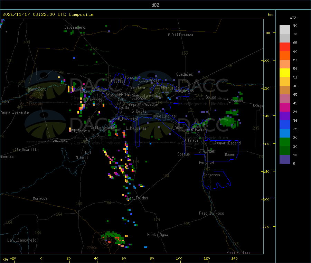Screen dimensions: 311x263
Task: Click the 35 dBZ light blue legend swatch
Action: [285, 133]
